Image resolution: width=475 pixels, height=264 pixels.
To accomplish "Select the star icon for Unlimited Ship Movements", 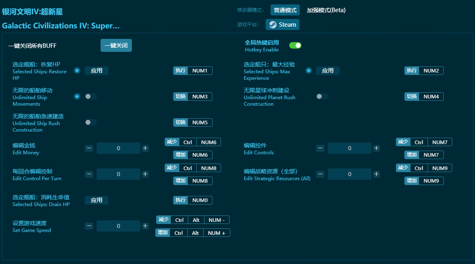I will tap(77, 96).
